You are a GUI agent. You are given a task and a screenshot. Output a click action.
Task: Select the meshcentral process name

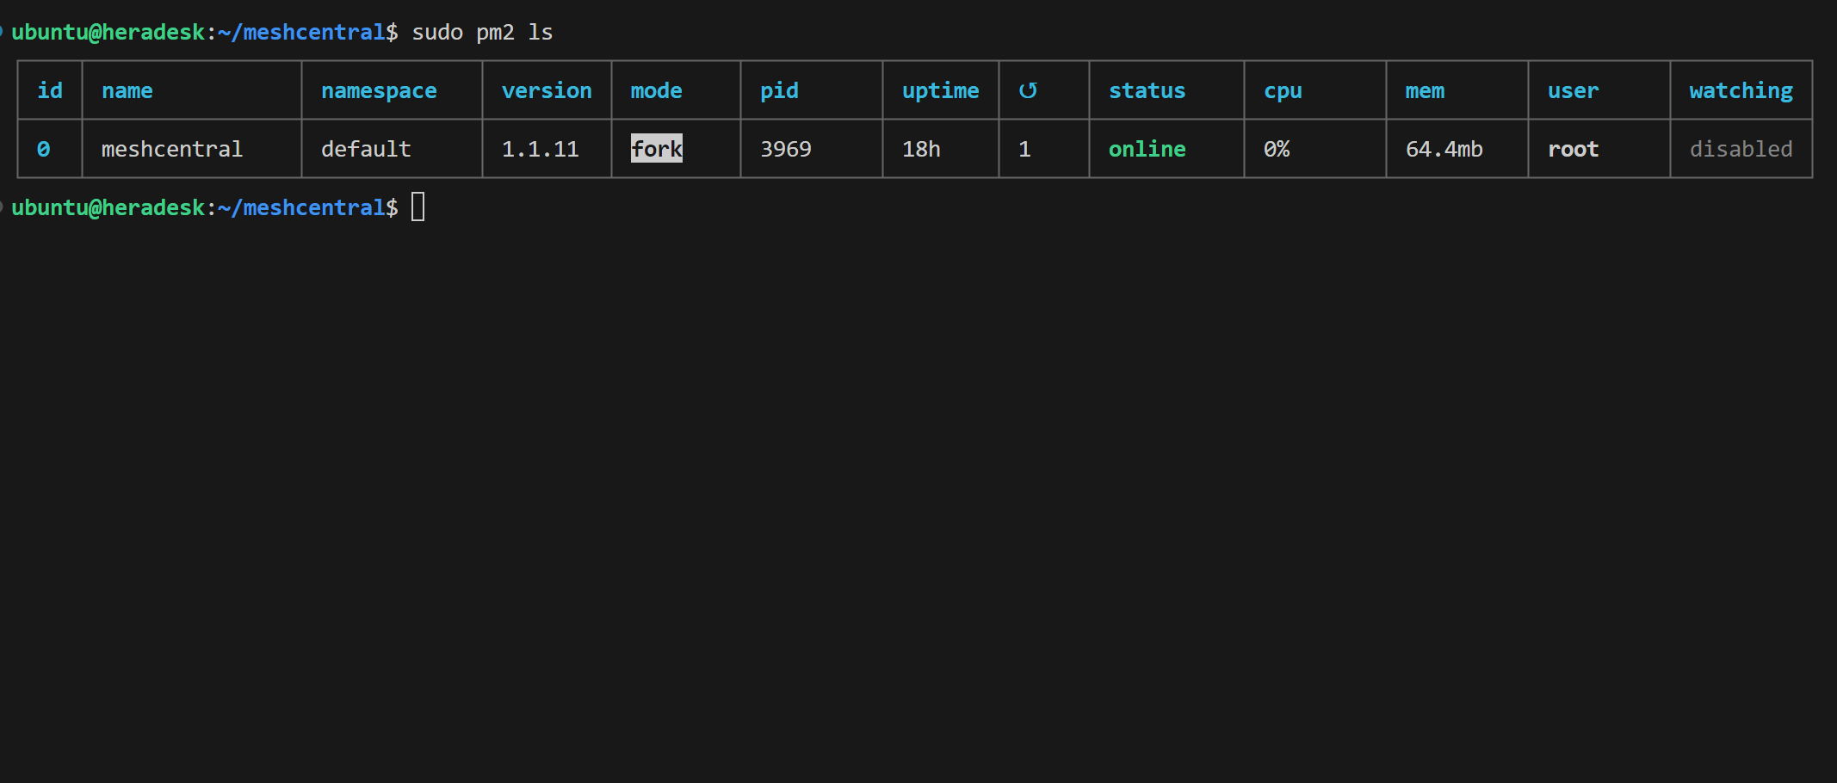171,148
